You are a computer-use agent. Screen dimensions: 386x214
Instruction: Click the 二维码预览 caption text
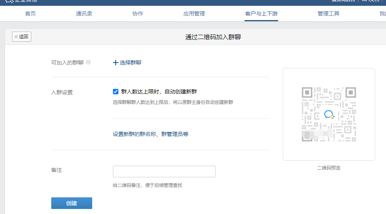[x=329, y=168]
